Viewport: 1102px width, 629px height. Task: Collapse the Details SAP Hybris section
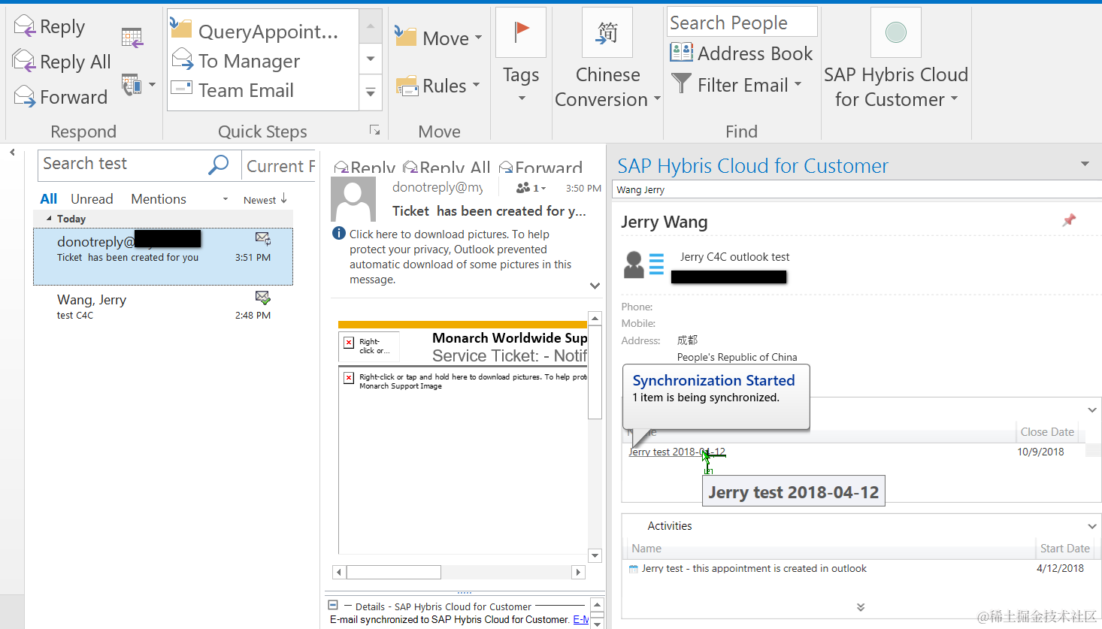click(332, 605)
